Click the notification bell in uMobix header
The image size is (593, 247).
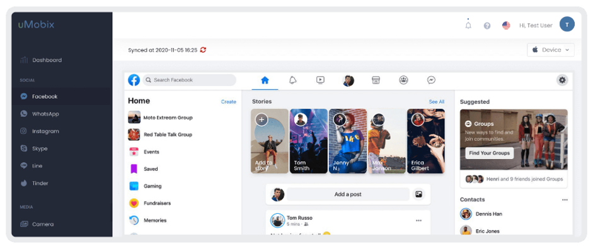pyautogui.click(x=468, y=25)
